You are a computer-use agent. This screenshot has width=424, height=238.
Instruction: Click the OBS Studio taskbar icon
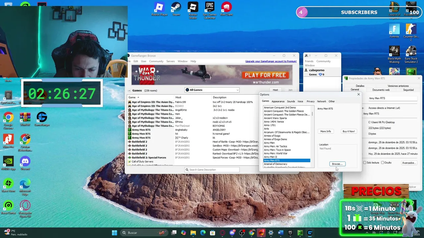coord(242,233)
